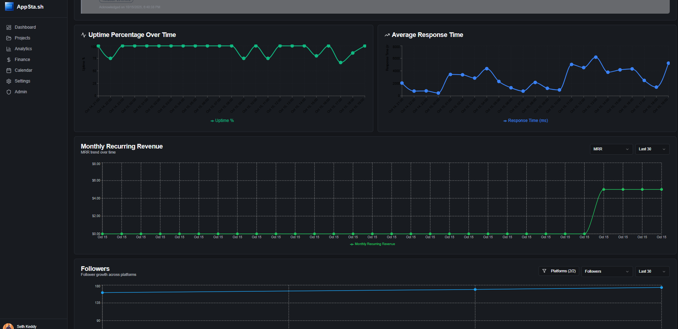Click the Dashboard grid icon in sidebar
The width and height of the screenshot is (678, 329).
click(x=9, y=27)
